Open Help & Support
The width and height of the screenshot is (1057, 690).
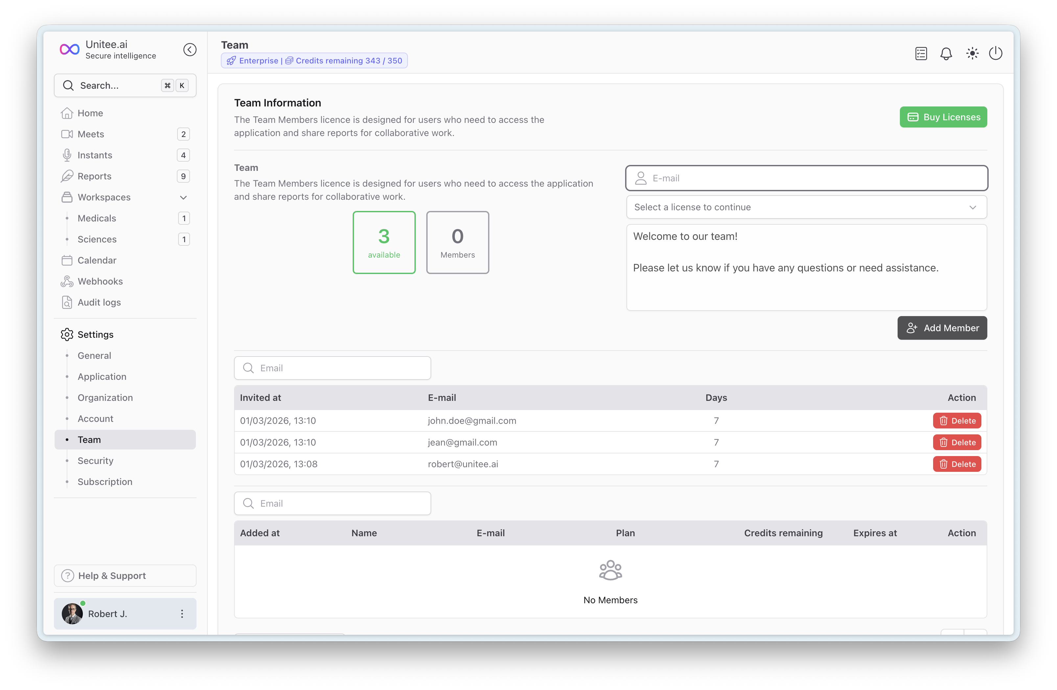(x=125, y=575)
